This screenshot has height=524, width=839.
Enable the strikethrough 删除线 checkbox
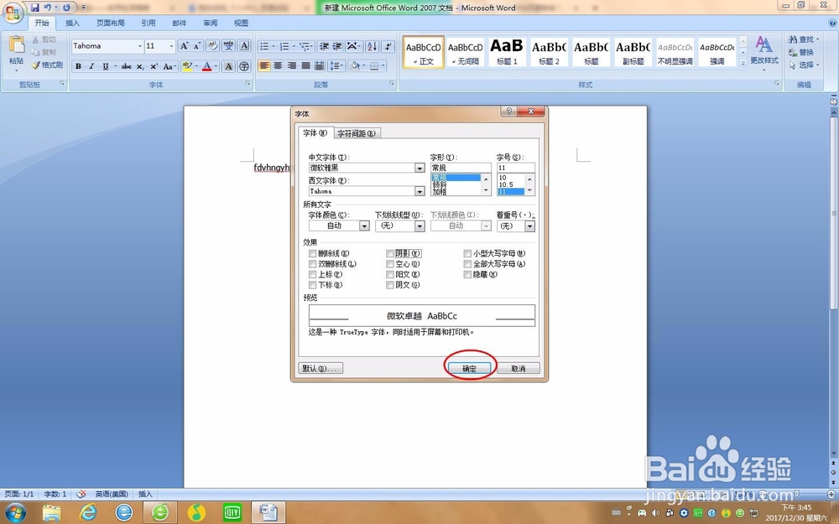point(312,253)
